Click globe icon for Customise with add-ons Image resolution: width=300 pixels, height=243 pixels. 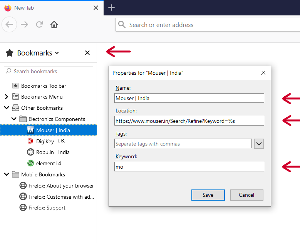pos(23,196)
